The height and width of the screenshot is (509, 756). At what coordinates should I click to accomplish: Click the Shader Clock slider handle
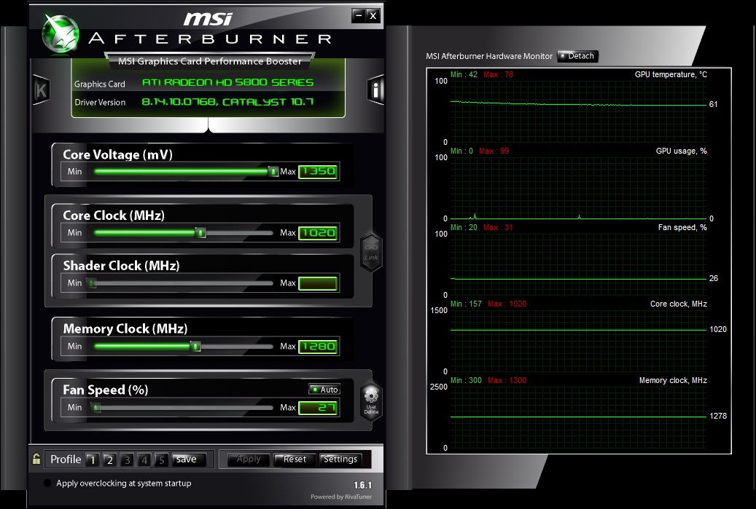91,283
